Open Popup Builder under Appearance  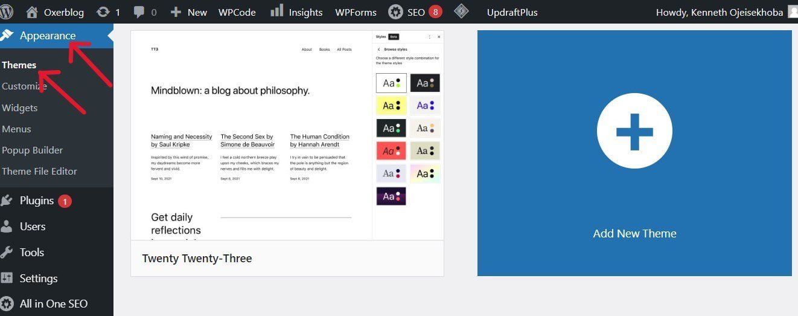pyautogui.click(x=32, y=150)
